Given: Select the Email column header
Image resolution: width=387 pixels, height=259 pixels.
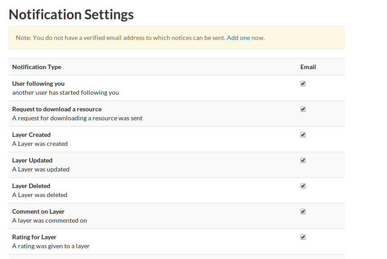Looking at the screenshot, I should pos(308,67).
